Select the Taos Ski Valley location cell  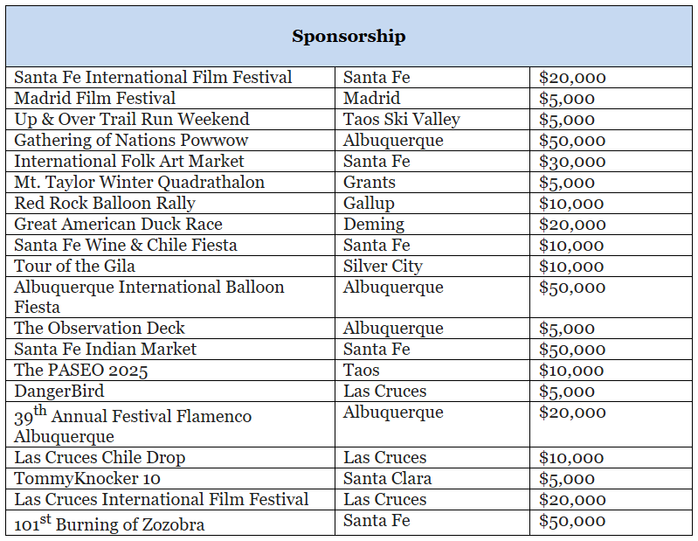401,119
